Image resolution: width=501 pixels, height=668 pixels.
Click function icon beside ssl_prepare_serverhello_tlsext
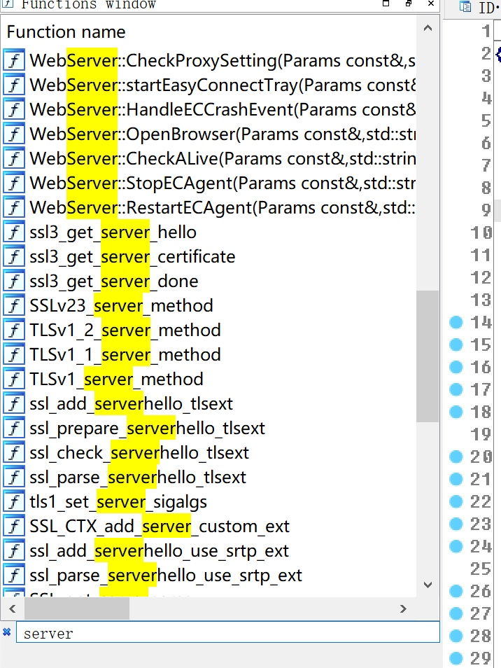14,428
